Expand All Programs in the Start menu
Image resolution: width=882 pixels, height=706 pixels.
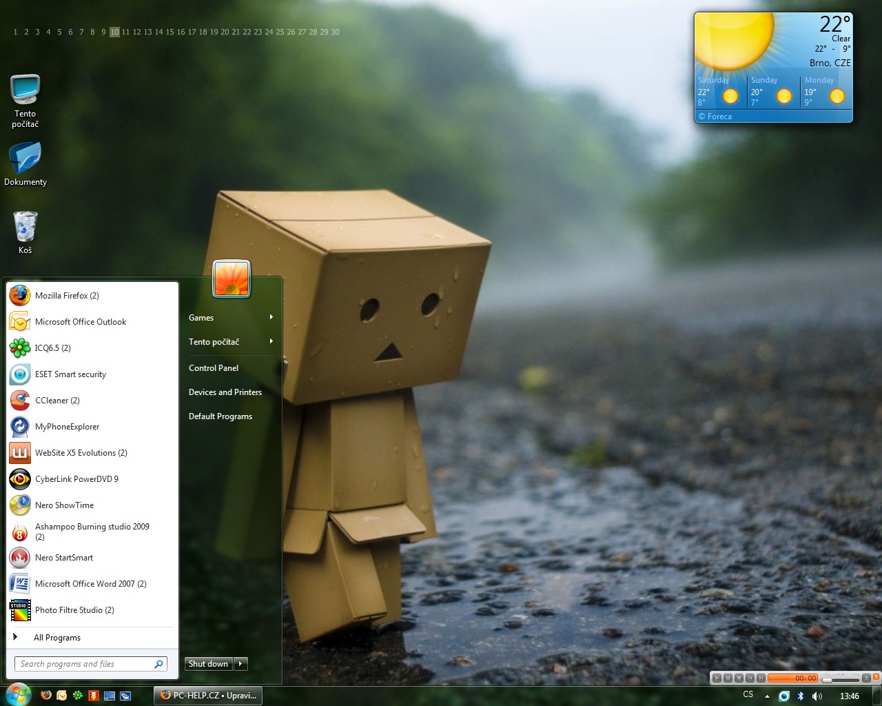(57, 638)
